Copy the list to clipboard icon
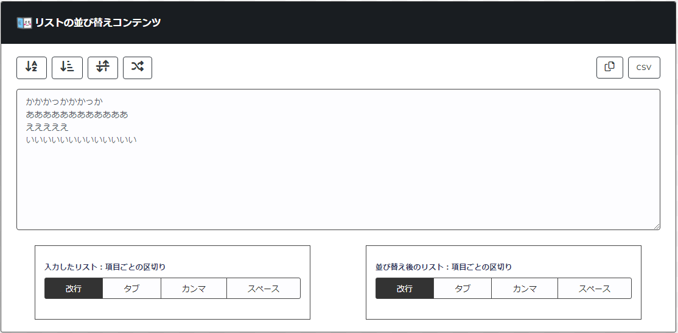The image size is (678, 333). click(x=610, y=68)
